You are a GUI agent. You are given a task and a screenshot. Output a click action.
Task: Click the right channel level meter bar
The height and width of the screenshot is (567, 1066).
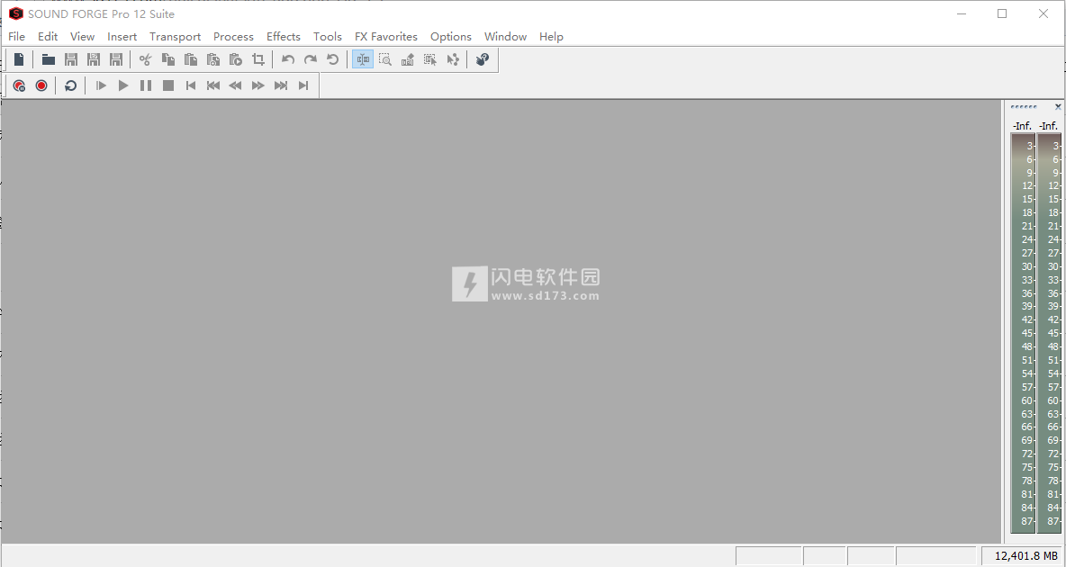(x=1049, y=332)
